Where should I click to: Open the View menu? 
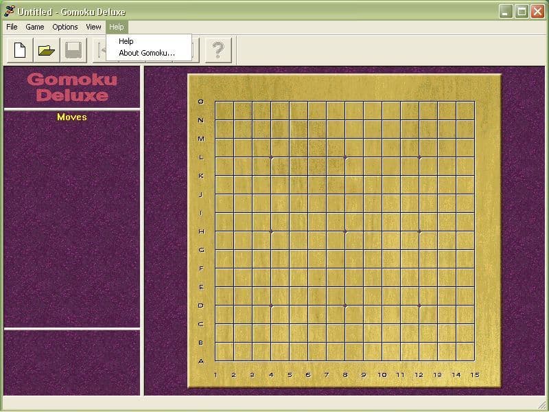click(93, 27)
